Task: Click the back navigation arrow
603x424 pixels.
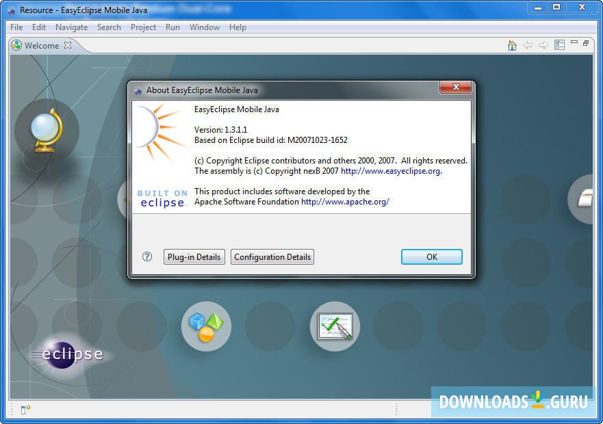Action: pos(528,44)
